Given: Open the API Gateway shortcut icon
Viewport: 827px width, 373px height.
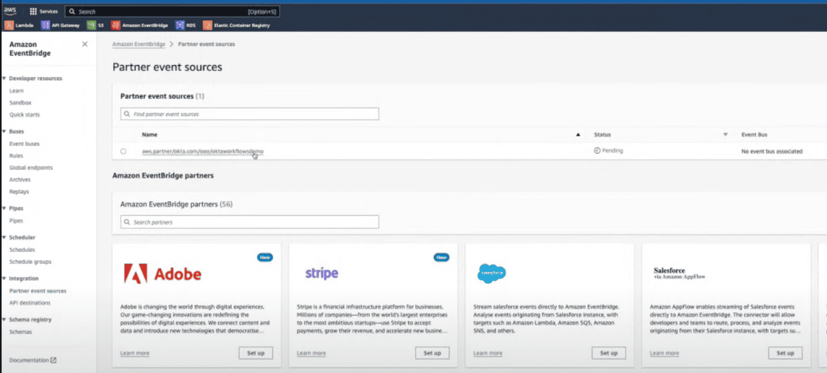Looking at the screenshot, I should [45, 25].
